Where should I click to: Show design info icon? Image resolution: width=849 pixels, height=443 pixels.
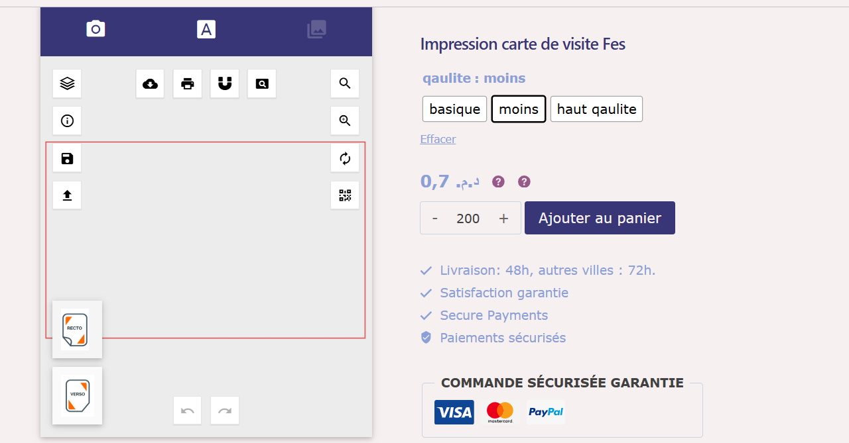tap(67, 121)
